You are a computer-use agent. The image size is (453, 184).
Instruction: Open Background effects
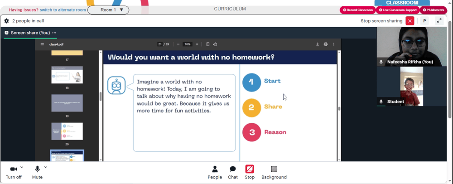274,173
